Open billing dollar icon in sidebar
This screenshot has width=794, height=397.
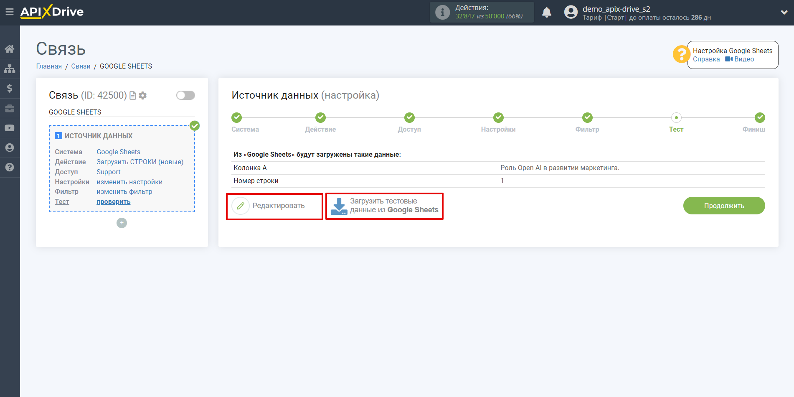click(x=10, y=88)
